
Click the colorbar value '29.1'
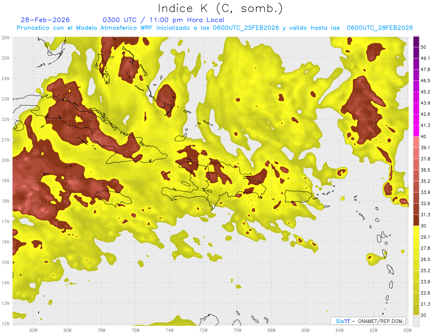(x=425, y=237)
